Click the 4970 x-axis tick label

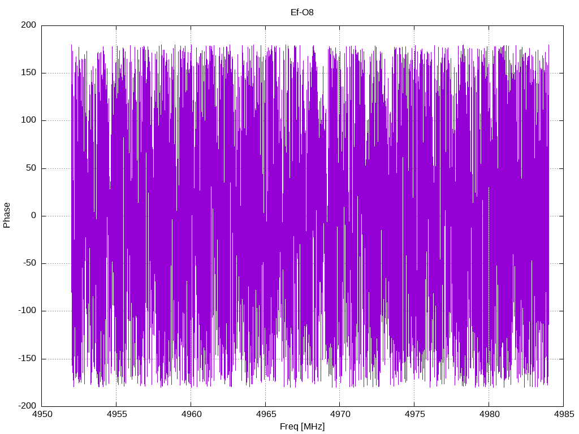coord(340,414)
